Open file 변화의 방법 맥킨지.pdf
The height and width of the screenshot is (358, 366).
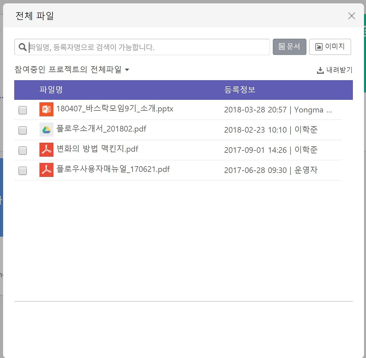(x=97, y=149)
